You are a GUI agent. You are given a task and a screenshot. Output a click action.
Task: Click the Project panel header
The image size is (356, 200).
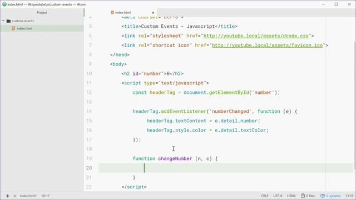click(x=42, y=12)
